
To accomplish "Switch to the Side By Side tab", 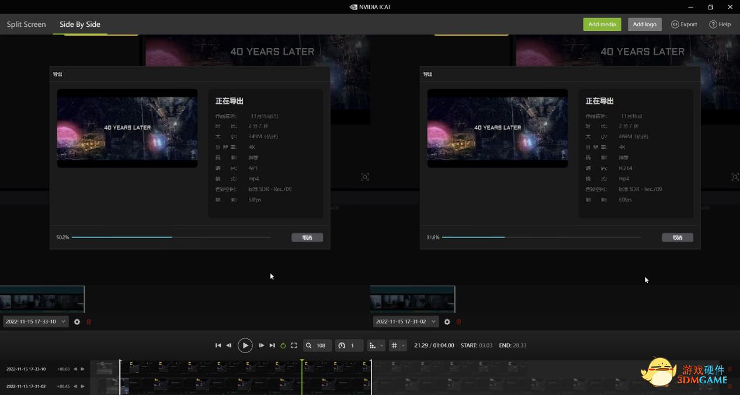I will pyautogui.click(x=79, y=24).
